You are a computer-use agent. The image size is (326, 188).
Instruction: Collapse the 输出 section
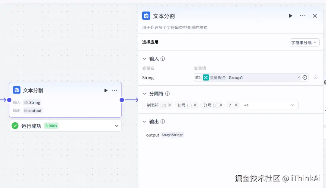click(144, 121)
